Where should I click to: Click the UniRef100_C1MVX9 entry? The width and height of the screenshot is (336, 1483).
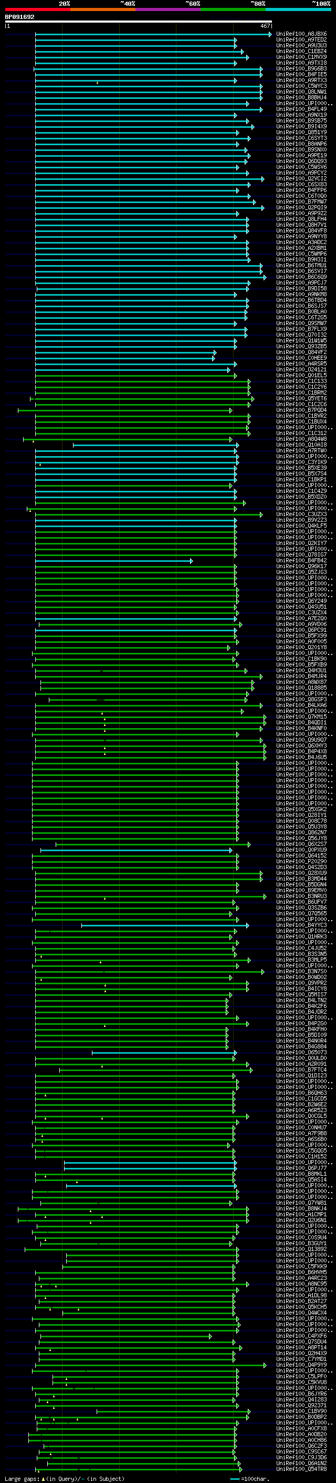(301, 57)
